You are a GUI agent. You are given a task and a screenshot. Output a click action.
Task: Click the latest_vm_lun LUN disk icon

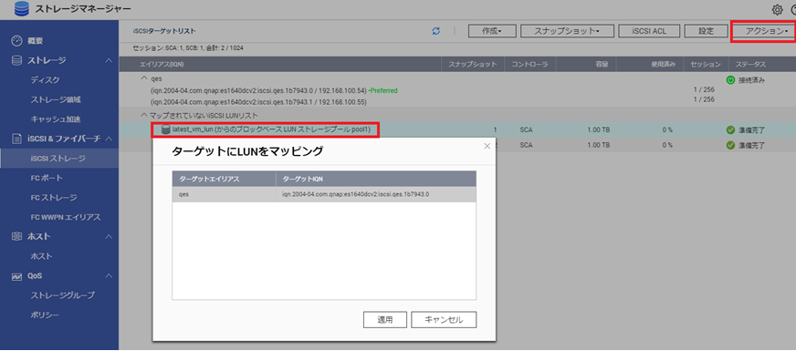[x=165, y=129]
